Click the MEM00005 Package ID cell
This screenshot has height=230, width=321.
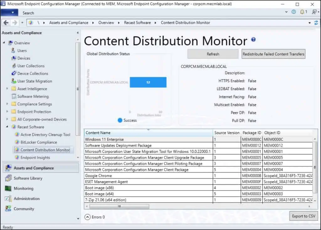pyautogui.click(x=252, y=158)
